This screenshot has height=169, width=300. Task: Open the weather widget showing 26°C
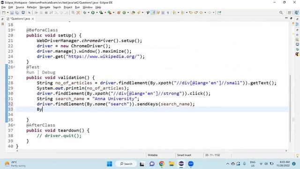coord(15,164)
